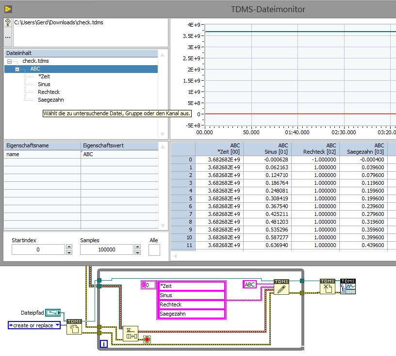This screenshot has height=356, width=396.
Task: Toggle the Alle checkbox
Action: tap(154, 249)
